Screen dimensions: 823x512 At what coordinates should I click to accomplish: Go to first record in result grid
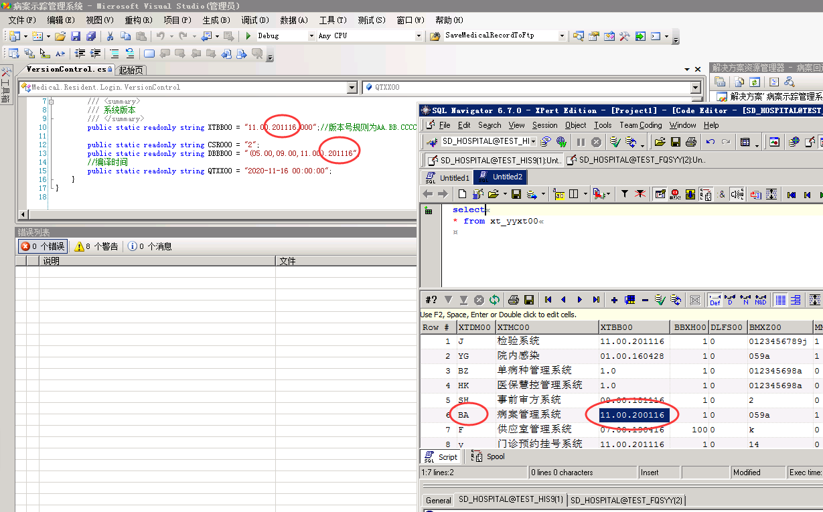(x=548, y=300)
